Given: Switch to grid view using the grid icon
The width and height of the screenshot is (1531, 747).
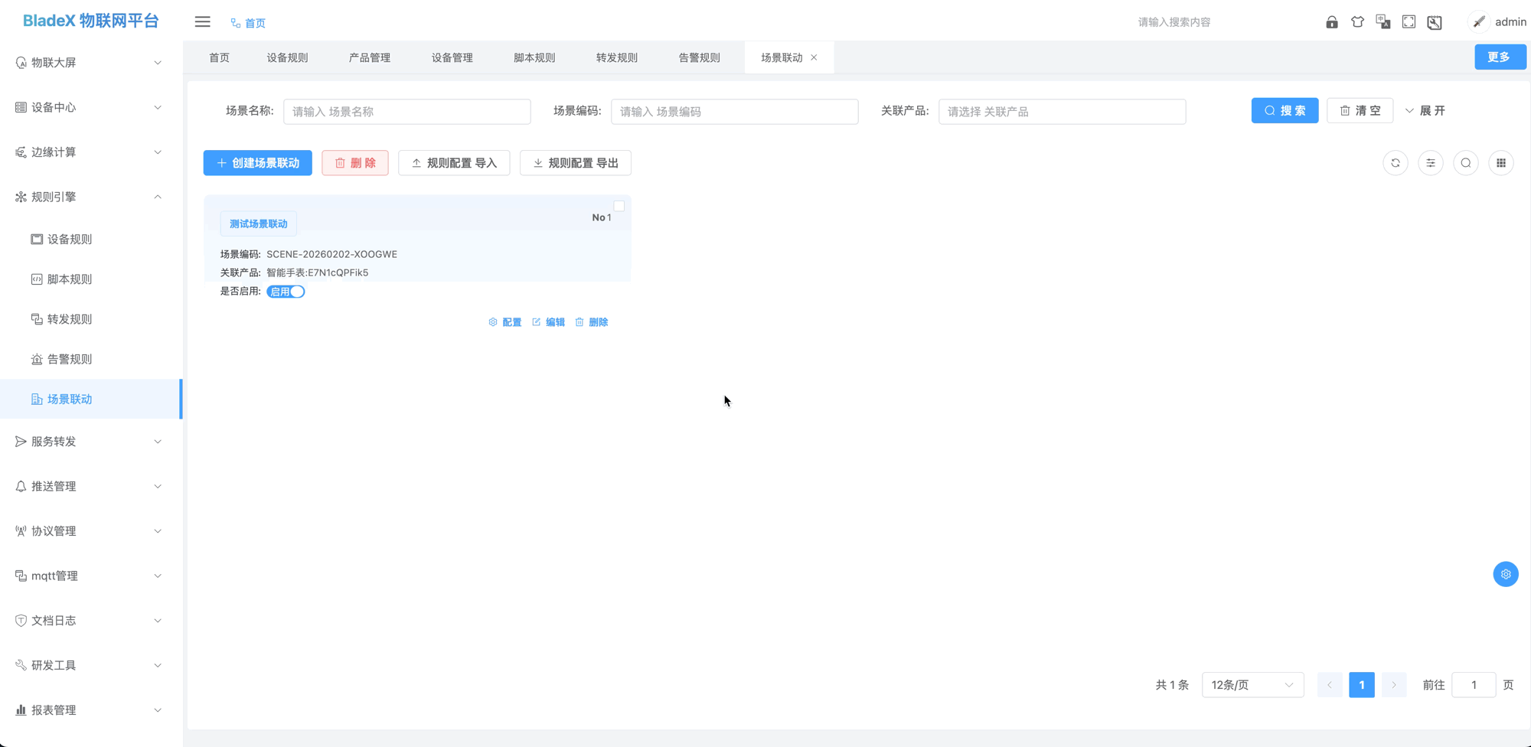Looking at the screenshot, I should pos(1501,162).
